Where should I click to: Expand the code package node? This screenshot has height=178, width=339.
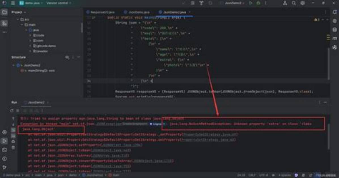[30, 35]
